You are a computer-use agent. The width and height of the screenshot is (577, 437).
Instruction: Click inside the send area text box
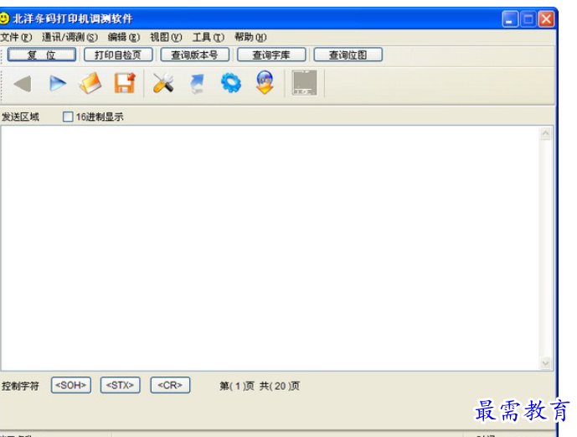[x=270, y=248]
